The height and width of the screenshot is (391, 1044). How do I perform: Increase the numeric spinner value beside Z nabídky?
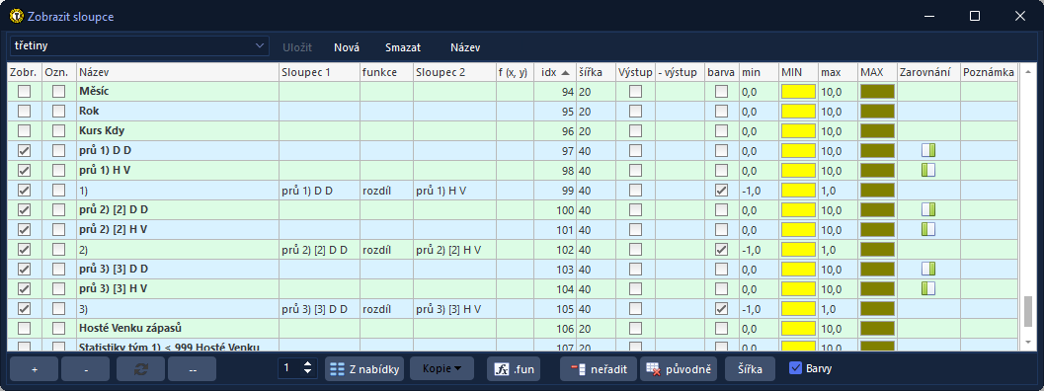coord(307,363)
